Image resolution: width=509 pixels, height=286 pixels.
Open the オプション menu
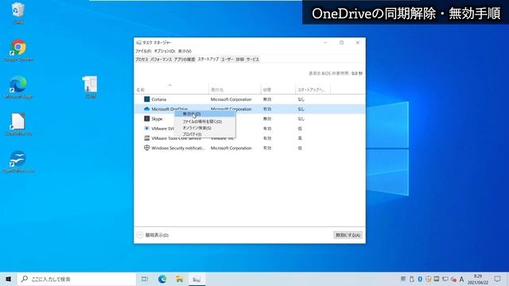[165, 51]
